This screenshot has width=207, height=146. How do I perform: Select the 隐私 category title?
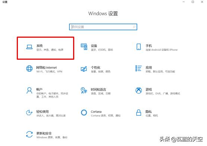point(148,112)
